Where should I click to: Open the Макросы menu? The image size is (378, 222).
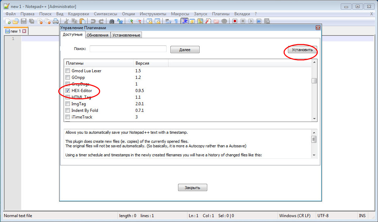[180, 14]
